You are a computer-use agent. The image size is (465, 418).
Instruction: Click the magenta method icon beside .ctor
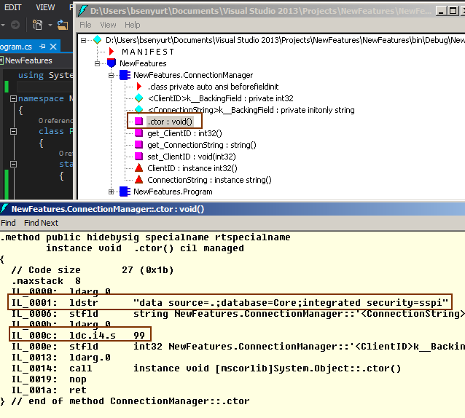pos(138,122)
